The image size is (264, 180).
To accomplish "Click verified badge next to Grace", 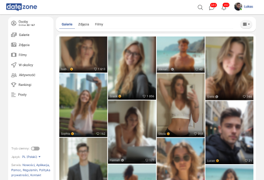I will pyautogui.click(x=120, y=96).
